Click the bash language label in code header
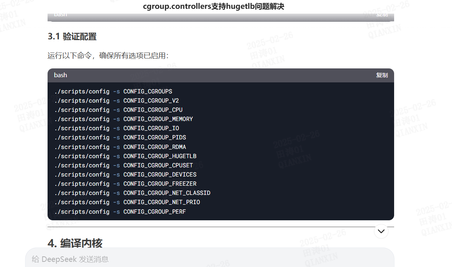 pos(60,75)
